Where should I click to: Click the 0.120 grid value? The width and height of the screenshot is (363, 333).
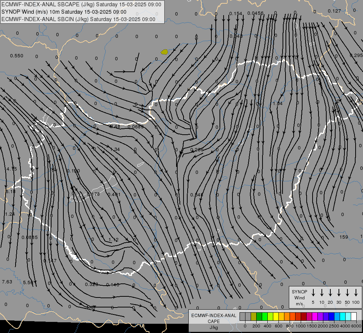[73, 171]
